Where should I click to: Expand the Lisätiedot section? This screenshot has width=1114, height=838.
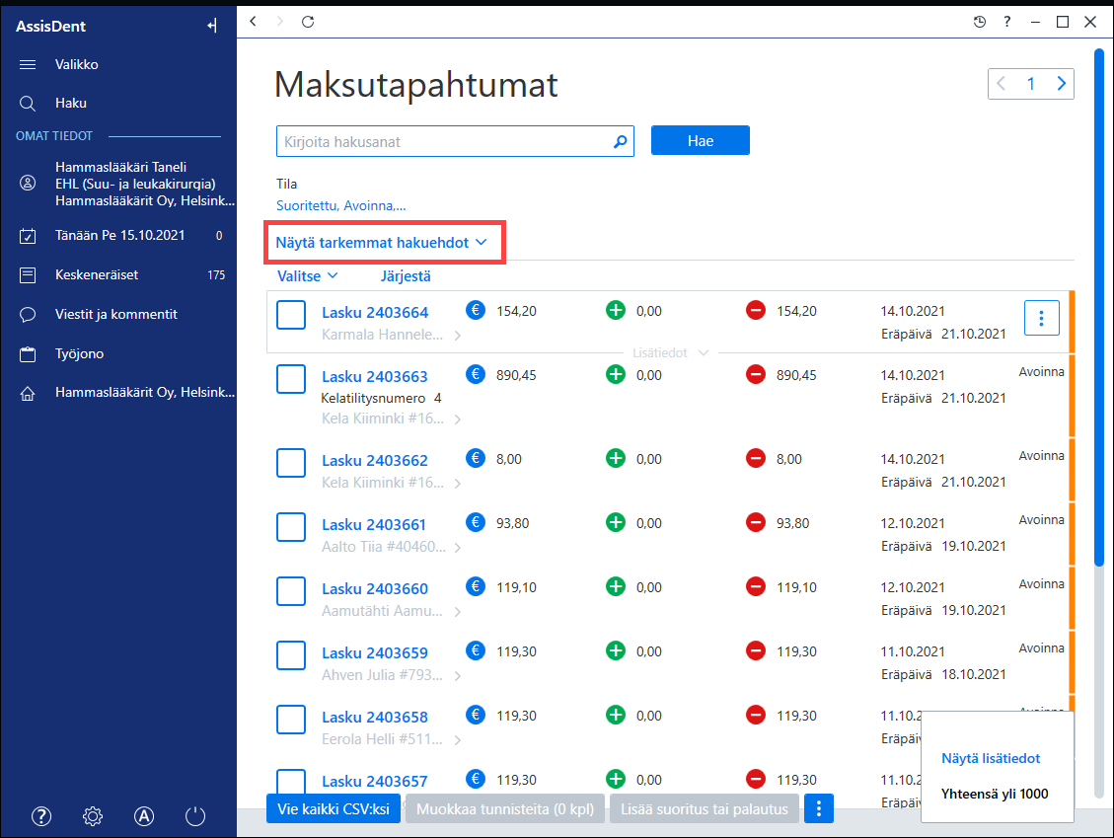point(670,353)
